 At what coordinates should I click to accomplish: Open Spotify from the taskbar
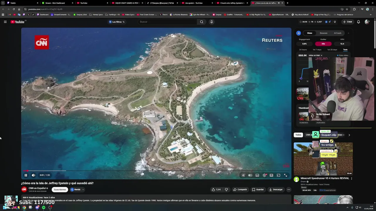[43, 207]
